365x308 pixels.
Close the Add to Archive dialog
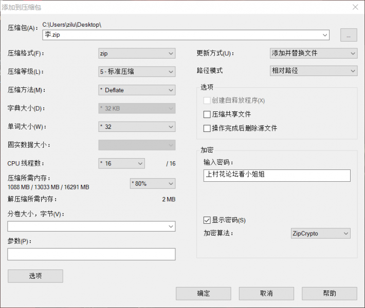coord(355,7)
